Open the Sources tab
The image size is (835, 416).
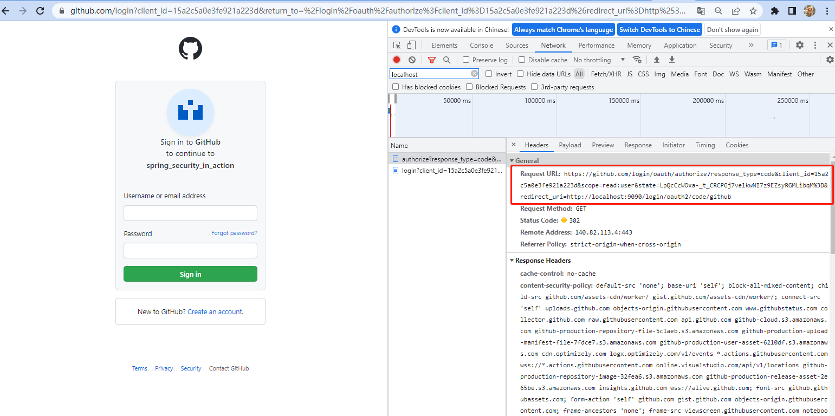(x=517, y=45)
